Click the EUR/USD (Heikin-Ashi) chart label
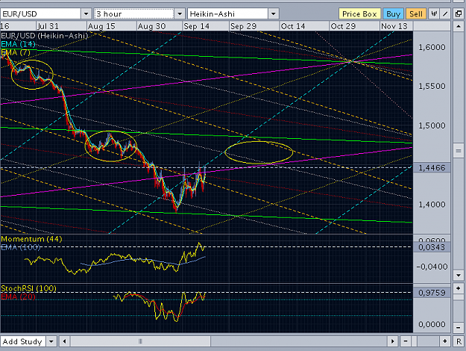466x351 pixels. click(44, 36)
